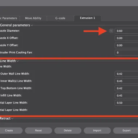Click the Nozzle Diameter reset arrow icon
The image size is (138, 138).
coord(111,31)
